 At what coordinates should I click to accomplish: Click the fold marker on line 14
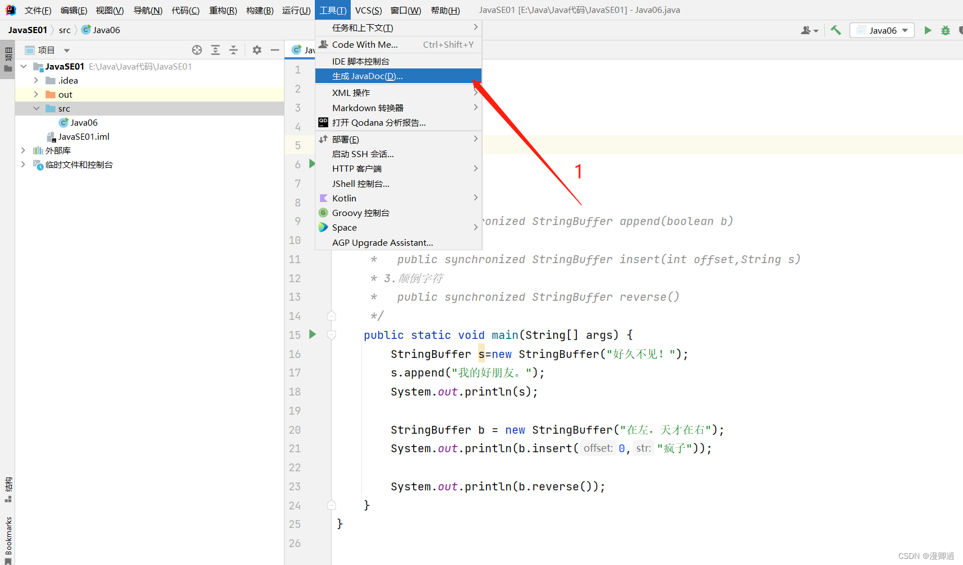click(332, 316)
